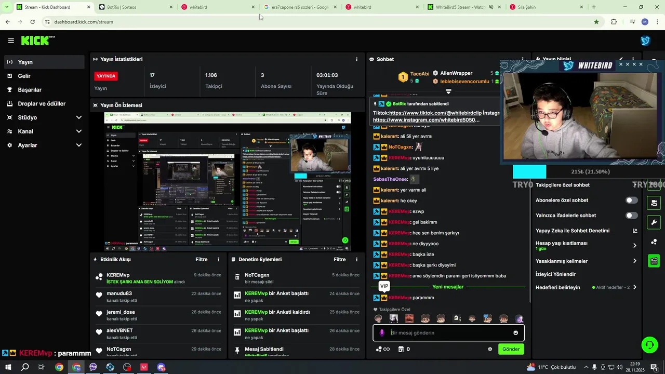
Task: Open Droplar ve ödüller in sidebar
Action: click(x=44, y=103)
